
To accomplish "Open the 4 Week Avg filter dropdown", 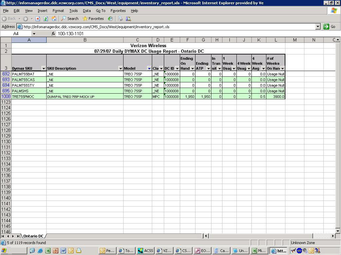I will tap(263, 68).
